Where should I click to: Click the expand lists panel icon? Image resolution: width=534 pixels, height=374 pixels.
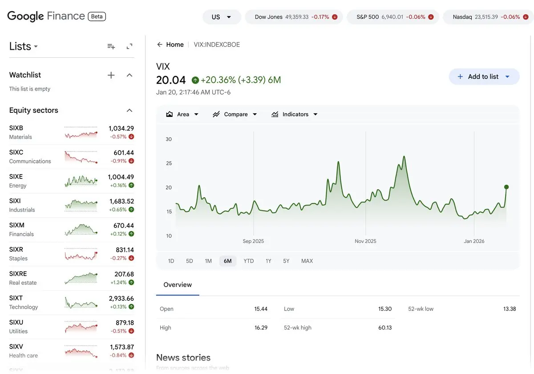click(x=129, y=46)
